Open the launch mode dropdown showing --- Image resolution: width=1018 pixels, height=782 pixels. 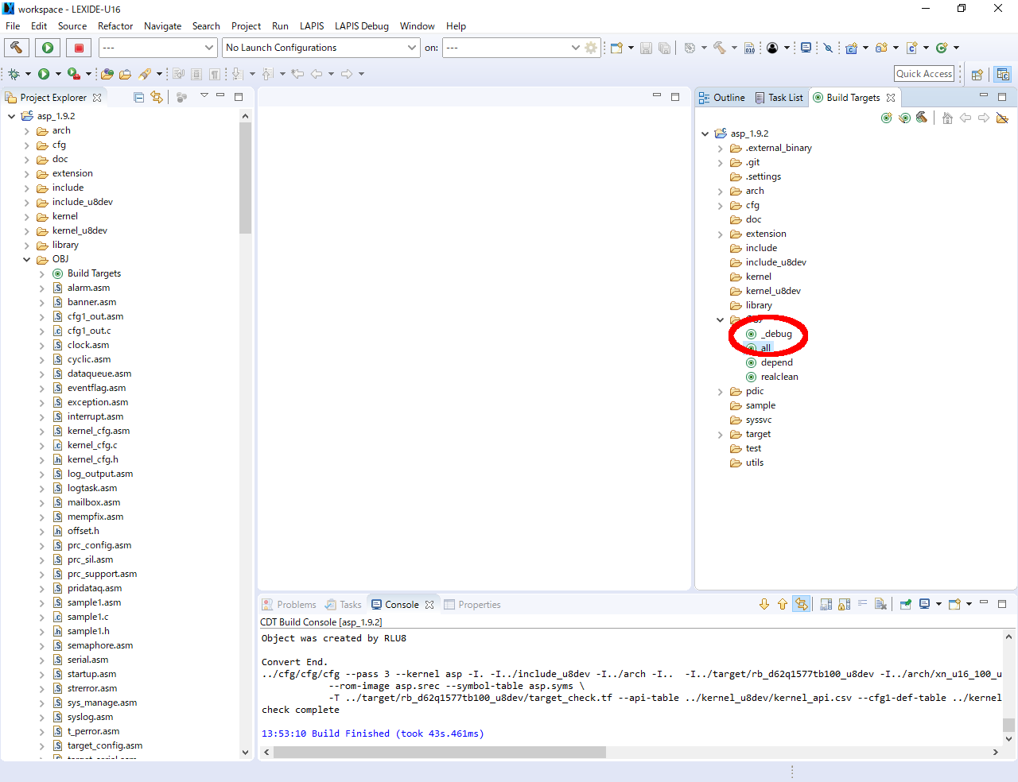tap(158, 48)
